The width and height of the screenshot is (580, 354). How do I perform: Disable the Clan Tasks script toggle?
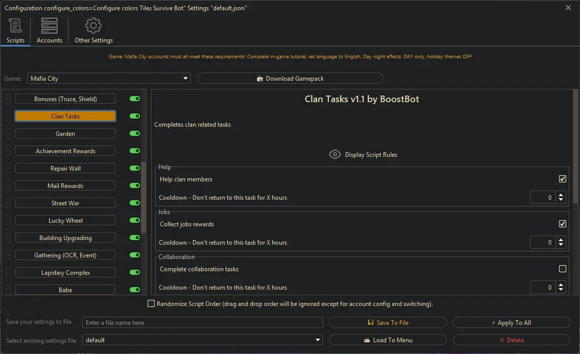point(134,116)
